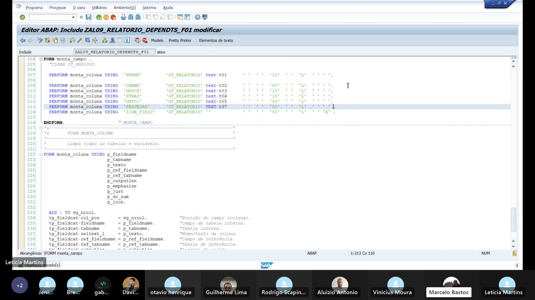Viewport: 535px width, 300px height.
Task: Click the Pretty Printer button
Action: 180,40
